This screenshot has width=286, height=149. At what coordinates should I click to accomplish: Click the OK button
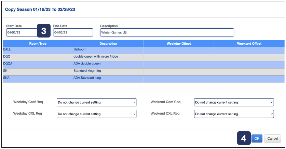pyautogui.click(x=257, y=138)
